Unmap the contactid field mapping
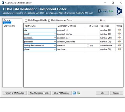This screenshot has width=125, height=112. click(119, 45)
